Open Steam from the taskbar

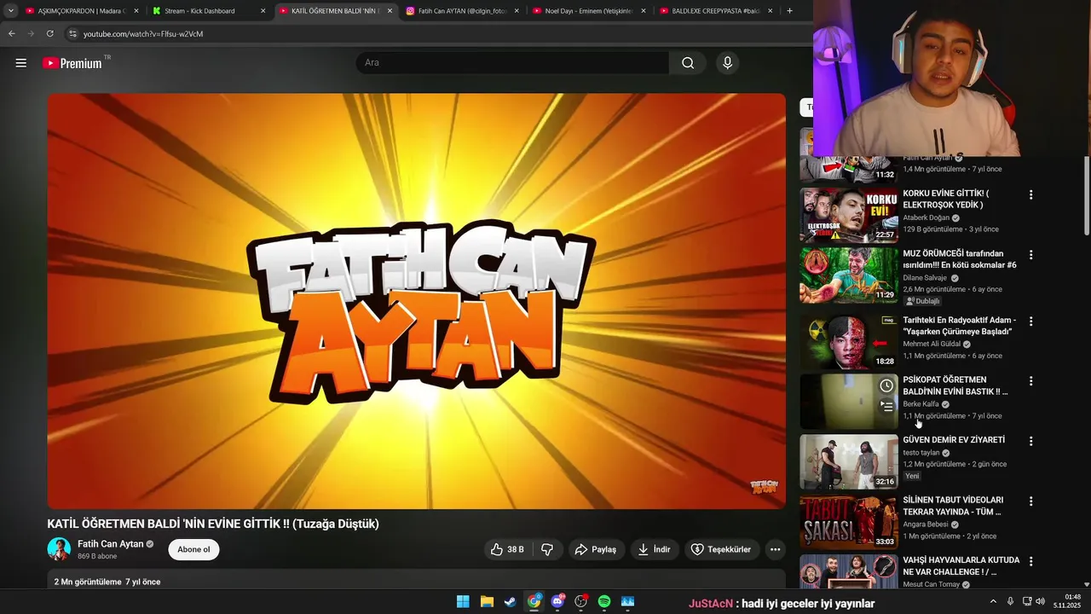tap(510, 601)
